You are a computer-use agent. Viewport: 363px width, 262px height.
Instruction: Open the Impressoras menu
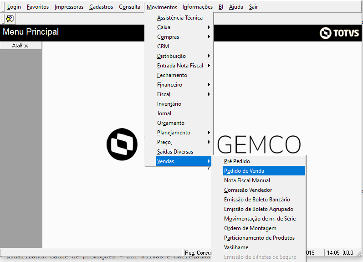pos(69,7)
